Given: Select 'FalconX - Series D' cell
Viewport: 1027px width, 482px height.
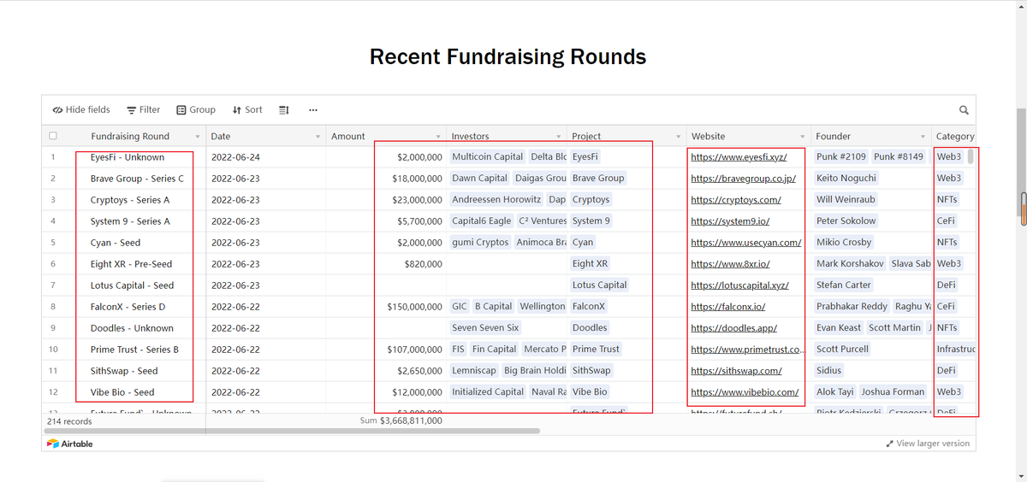Looking at the screenshot, I should [x=128, y=307].
